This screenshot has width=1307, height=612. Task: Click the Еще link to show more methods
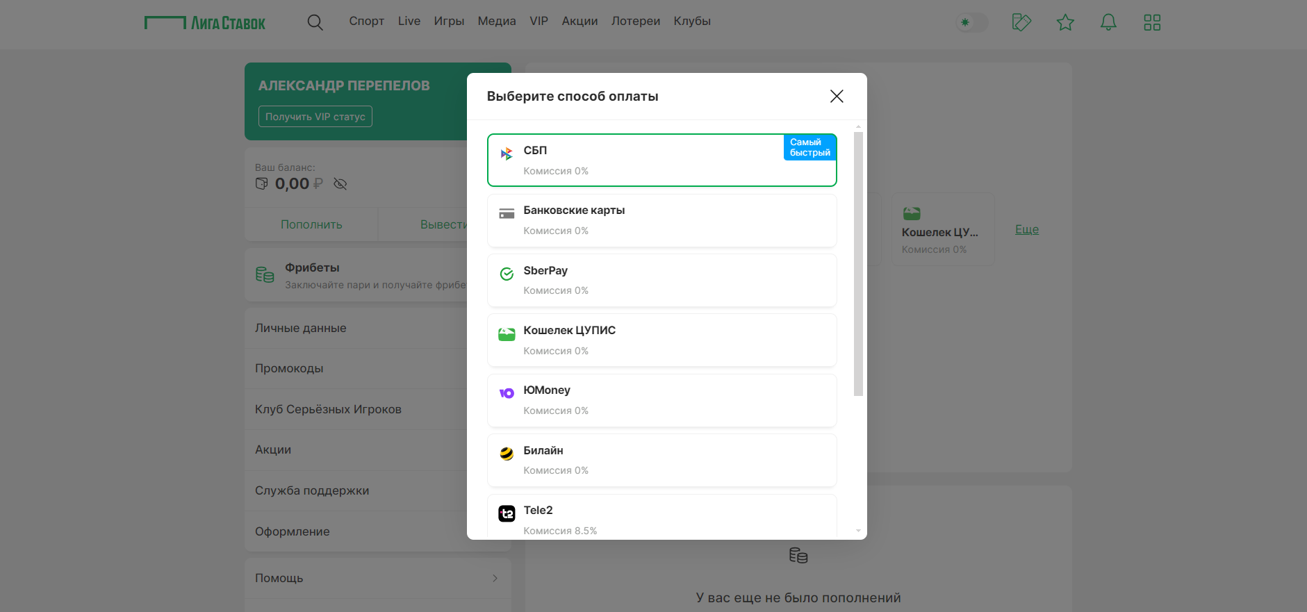1026,229
